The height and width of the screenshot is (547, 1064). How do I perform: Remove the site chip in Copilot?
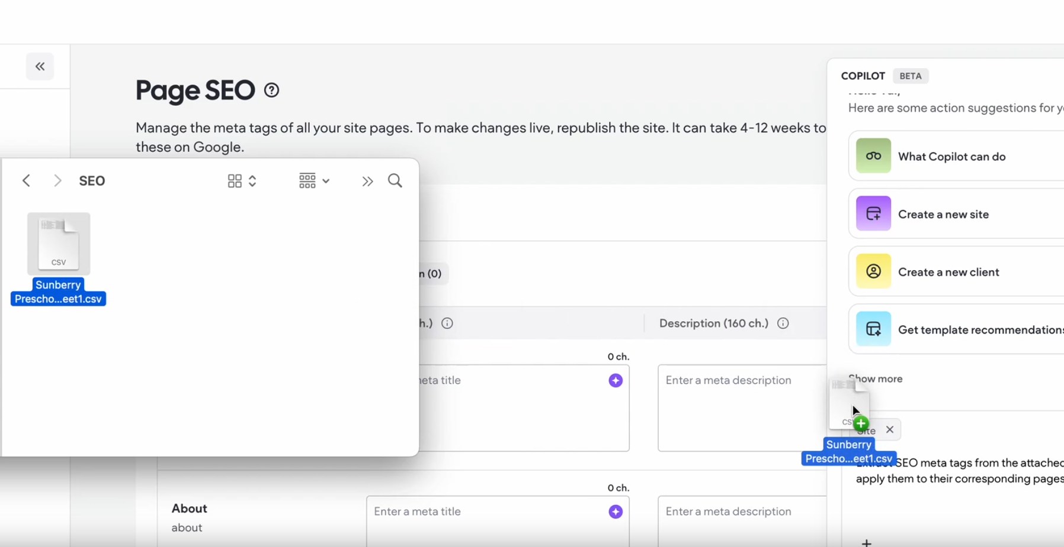click(x=890, y=430)
